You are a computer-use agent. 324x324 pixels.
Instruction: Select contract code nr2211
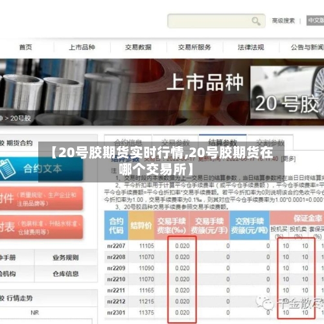click(x=116, y=290)
